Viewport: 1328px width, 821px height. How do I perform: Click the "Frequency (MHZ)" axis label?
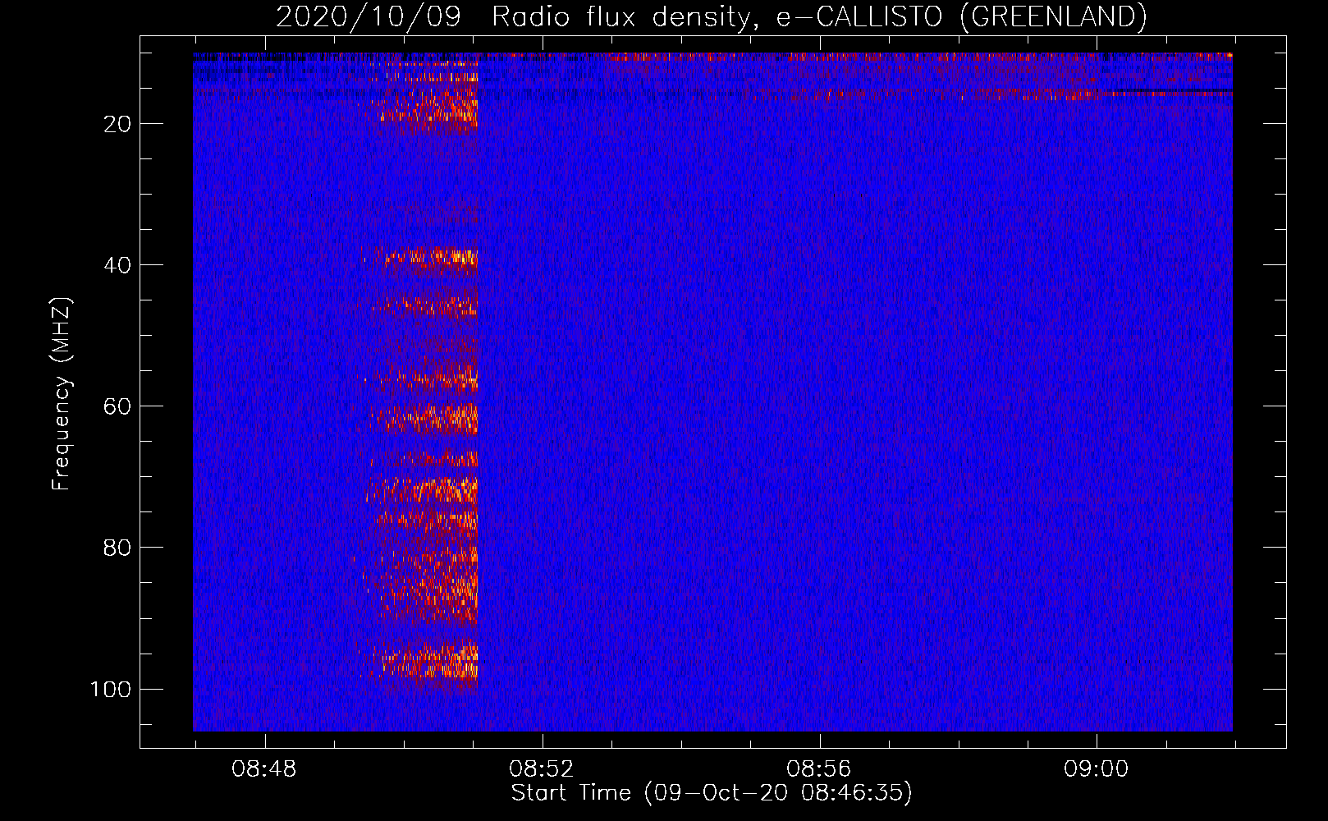click(x=62, y=394)
